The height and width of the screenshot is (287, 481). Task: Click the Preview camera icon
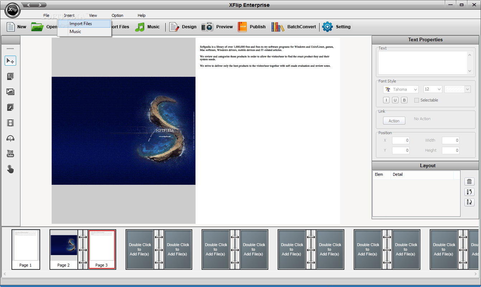point(207,27)
